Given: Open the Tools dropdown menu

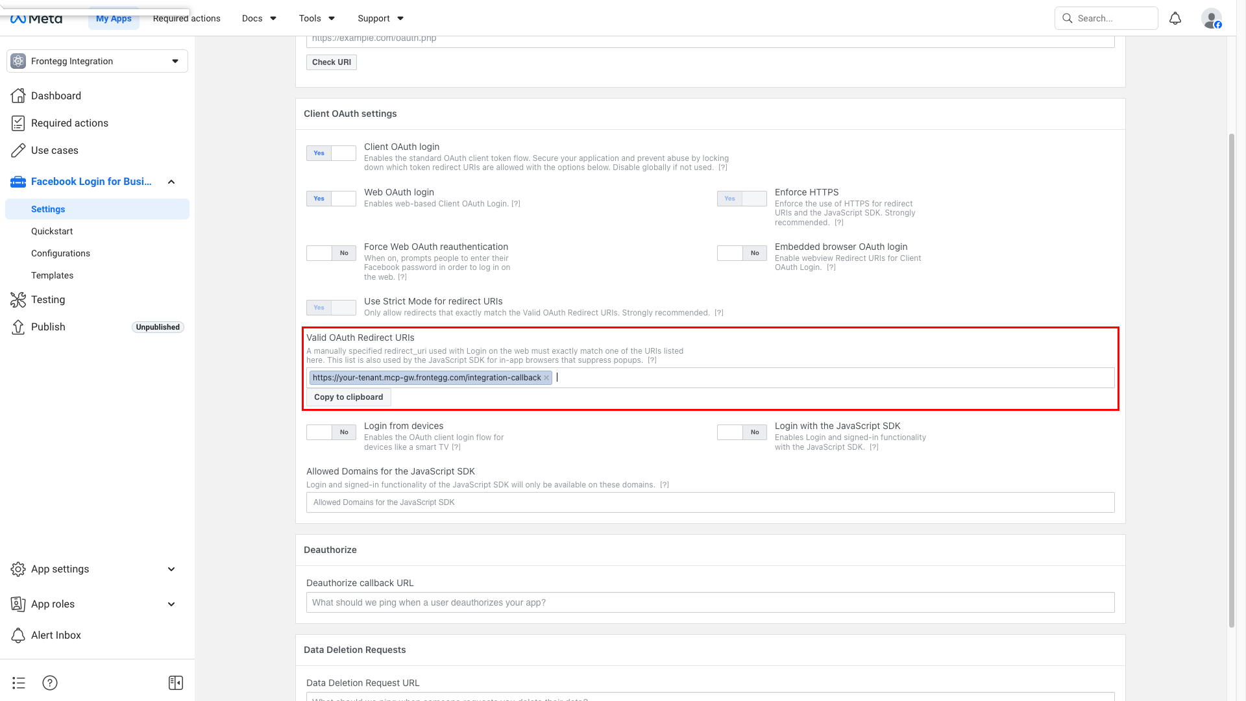Looking at the screenshot, I should (x=317, y=18).
